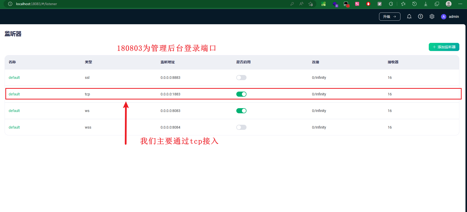Open the dashboard settings gear icon
The width and height of the screenshot is (467, 212).
[432, 17]
